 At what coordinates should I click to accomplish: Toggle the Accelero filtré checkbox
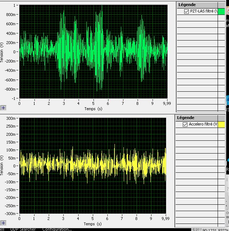pos(185,124)
